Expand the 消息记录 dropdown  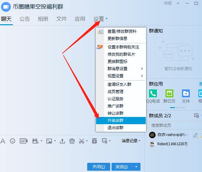(131, 141)
